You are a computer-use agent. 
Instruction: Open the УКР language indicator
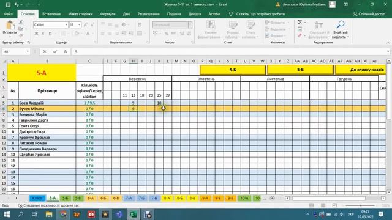(351, 215)
